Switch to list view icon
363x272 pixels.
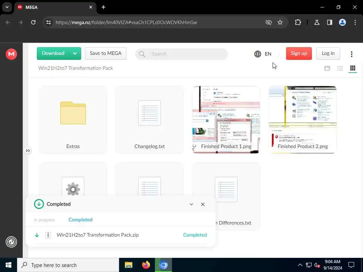click(340, 68)
